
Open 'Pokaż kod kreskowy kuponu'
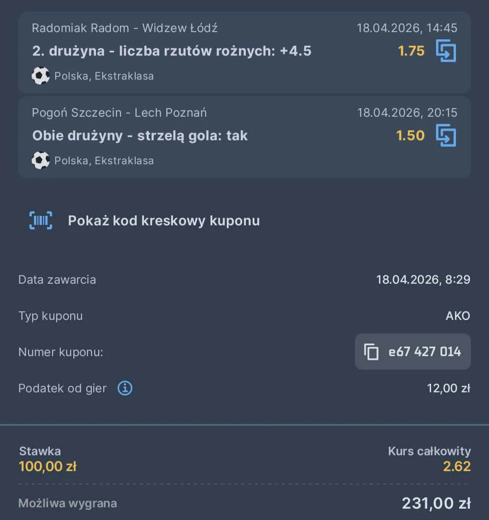point(164,220)
